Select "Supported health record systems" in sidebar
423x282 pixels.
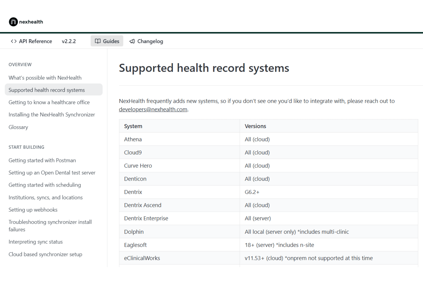[54, 90]
